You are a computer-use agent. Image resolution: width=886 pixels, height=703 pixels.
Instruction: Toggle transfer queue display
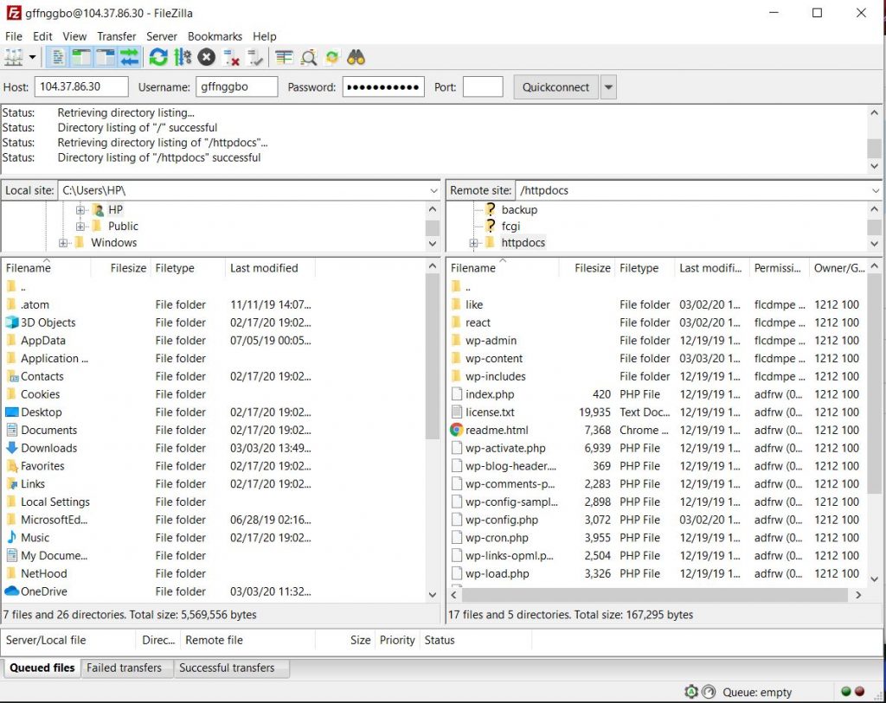130,58
